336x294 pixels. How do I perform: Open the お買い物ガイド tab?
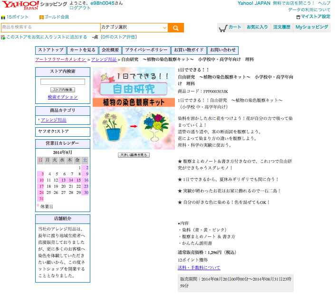click(x=189, y=50)
